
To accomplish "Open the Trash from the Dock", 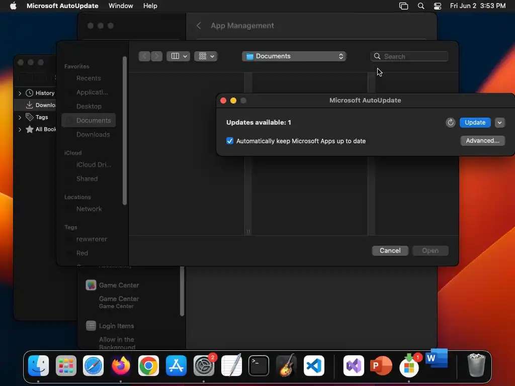I will click(476, 365).
